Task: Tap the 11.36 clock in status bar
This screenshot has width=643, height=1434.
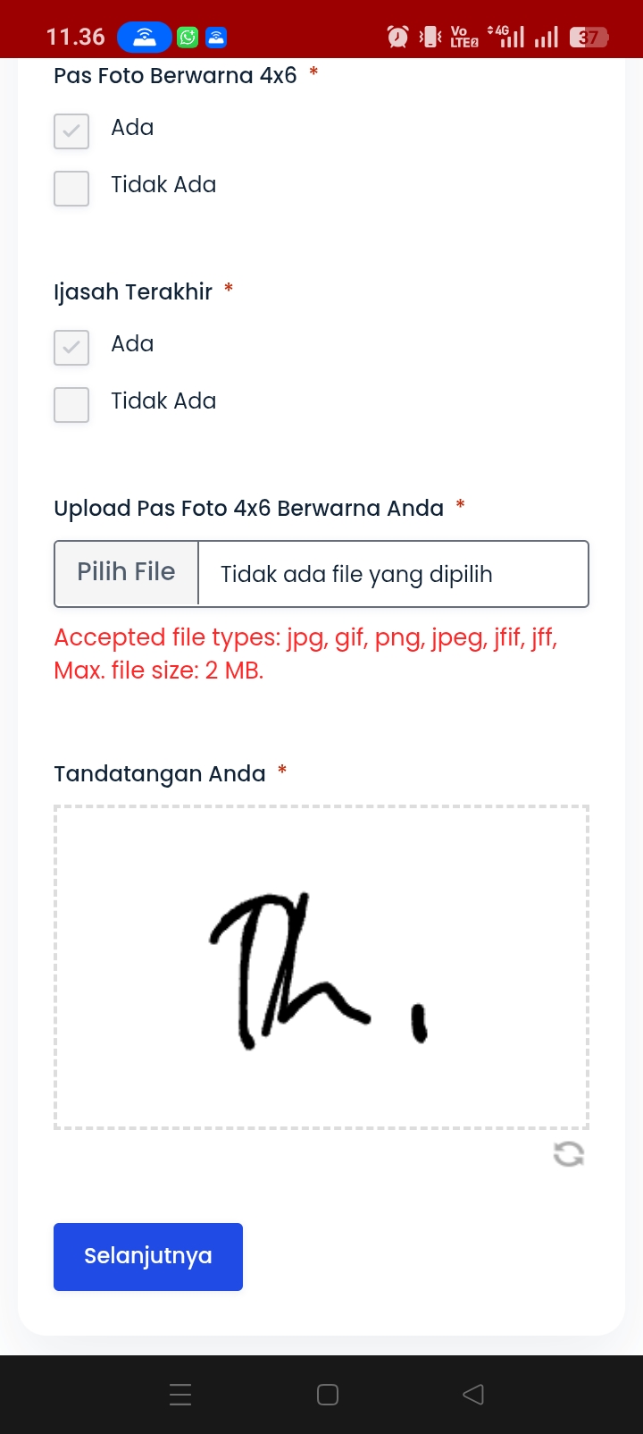Action: pos(76,37)
